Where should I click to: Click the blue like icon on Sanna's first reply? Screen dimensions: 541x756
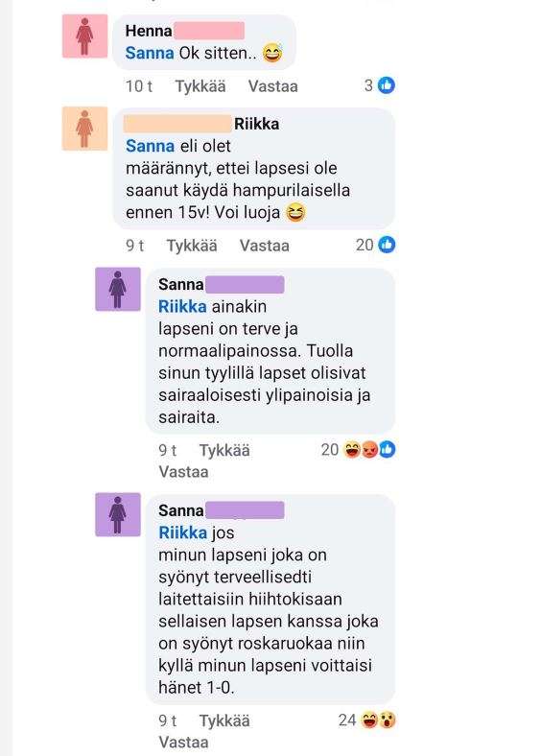click(387, 449)
